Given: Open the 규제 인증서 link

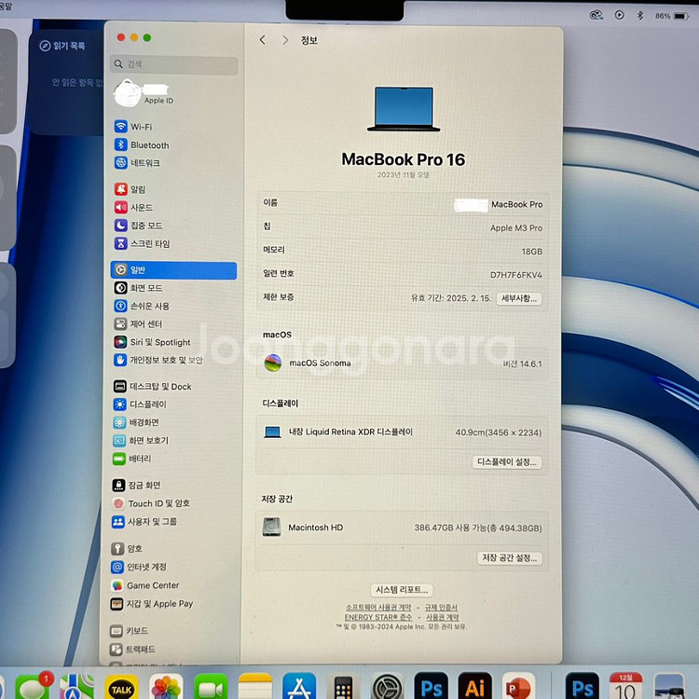Looking at the screenshot, I should tap(441, 607).
